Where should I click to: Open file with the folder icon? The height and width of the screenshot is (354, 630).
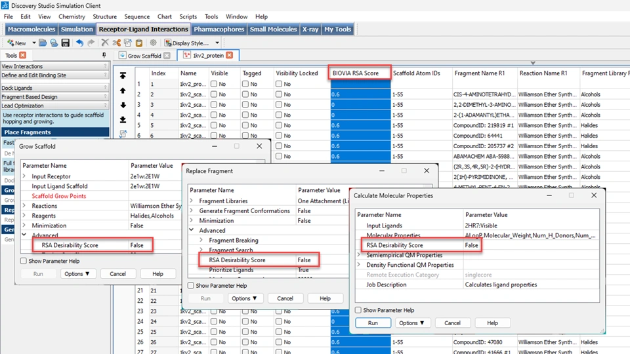coord(42,43)
